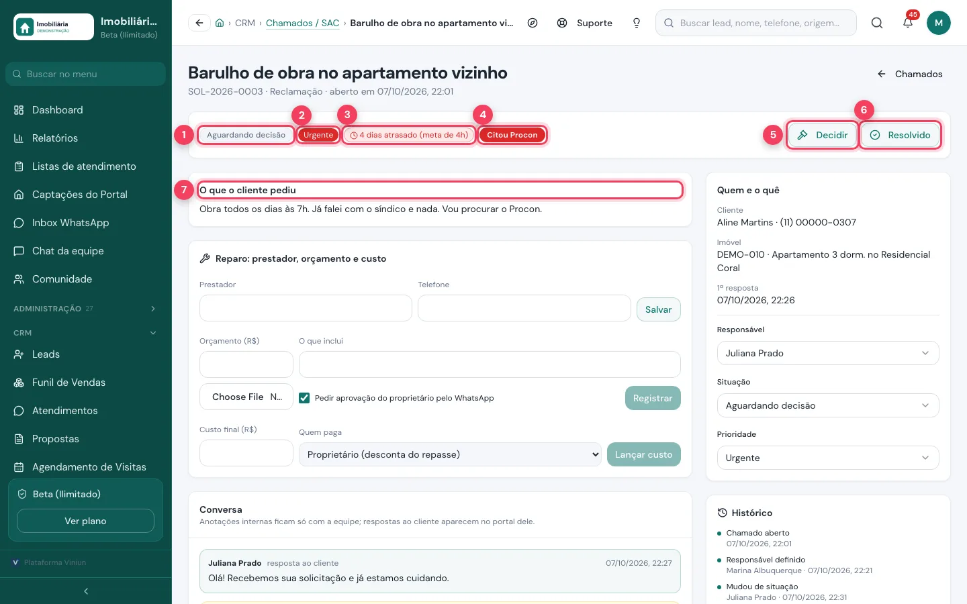Follow the Chamados / SAC breadcrumb link
Screen dimensions: 967x604
coord(303,23)
